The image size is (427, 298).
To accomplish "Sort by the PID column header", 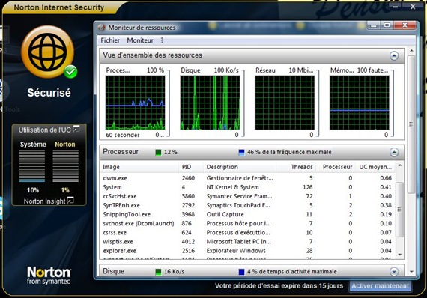I will 187,167.
